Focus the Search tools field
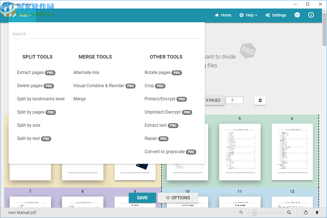 107,34
